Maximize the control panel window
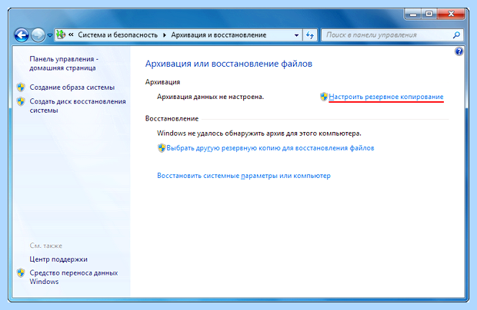 (429, 14)
